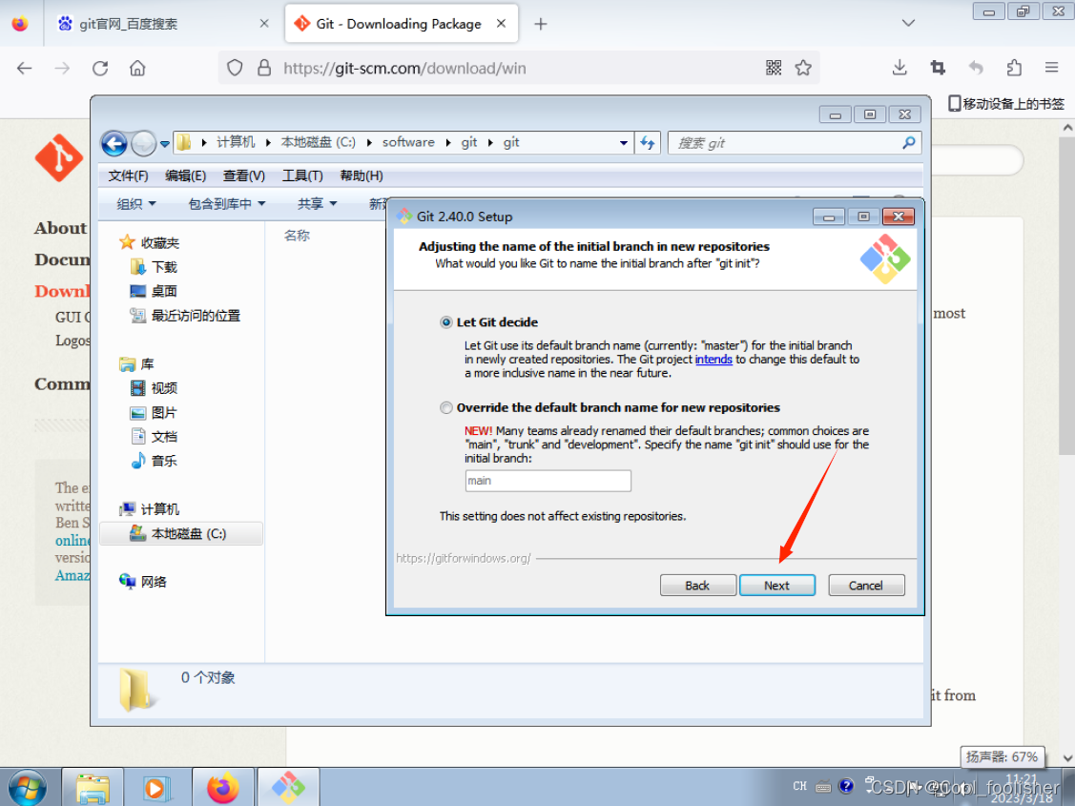Open the 共享 dropdown

(318, 203)
